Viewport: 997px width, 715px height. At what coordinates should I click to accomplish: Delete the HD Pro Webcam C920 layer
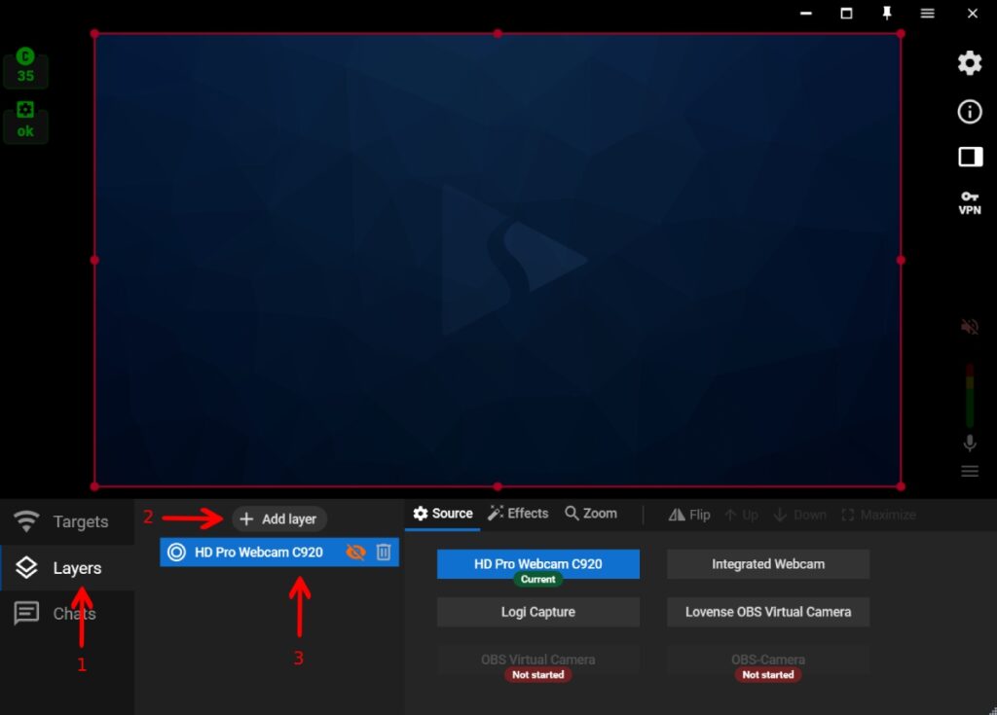tap(384, 553)
